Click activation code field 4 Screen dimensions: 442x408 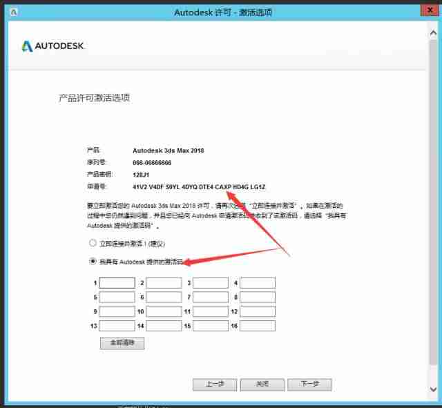[x=258, y=282]
